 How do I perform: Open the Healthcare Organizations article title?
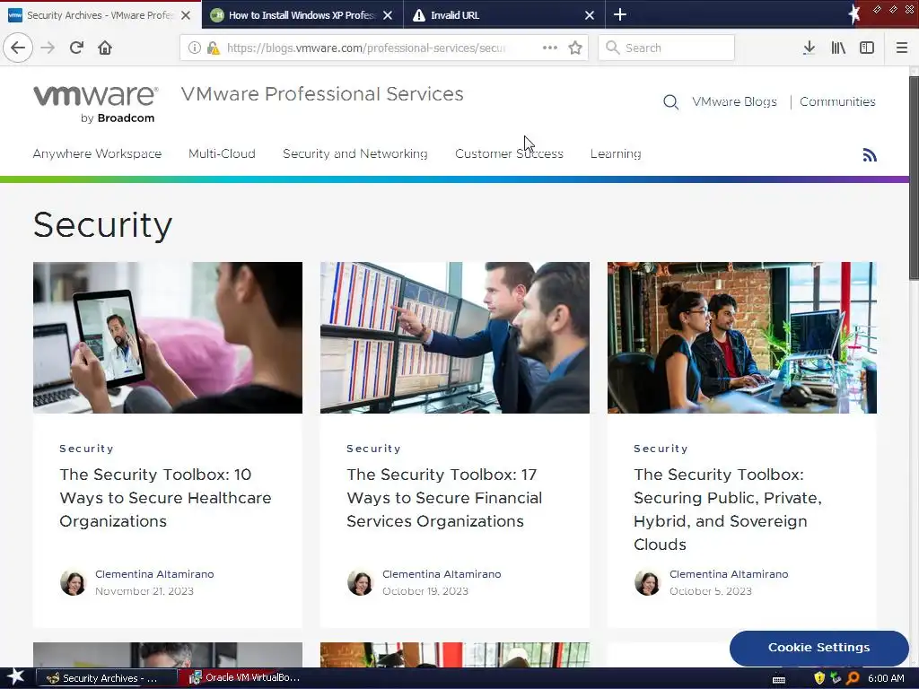coord(165,497)
